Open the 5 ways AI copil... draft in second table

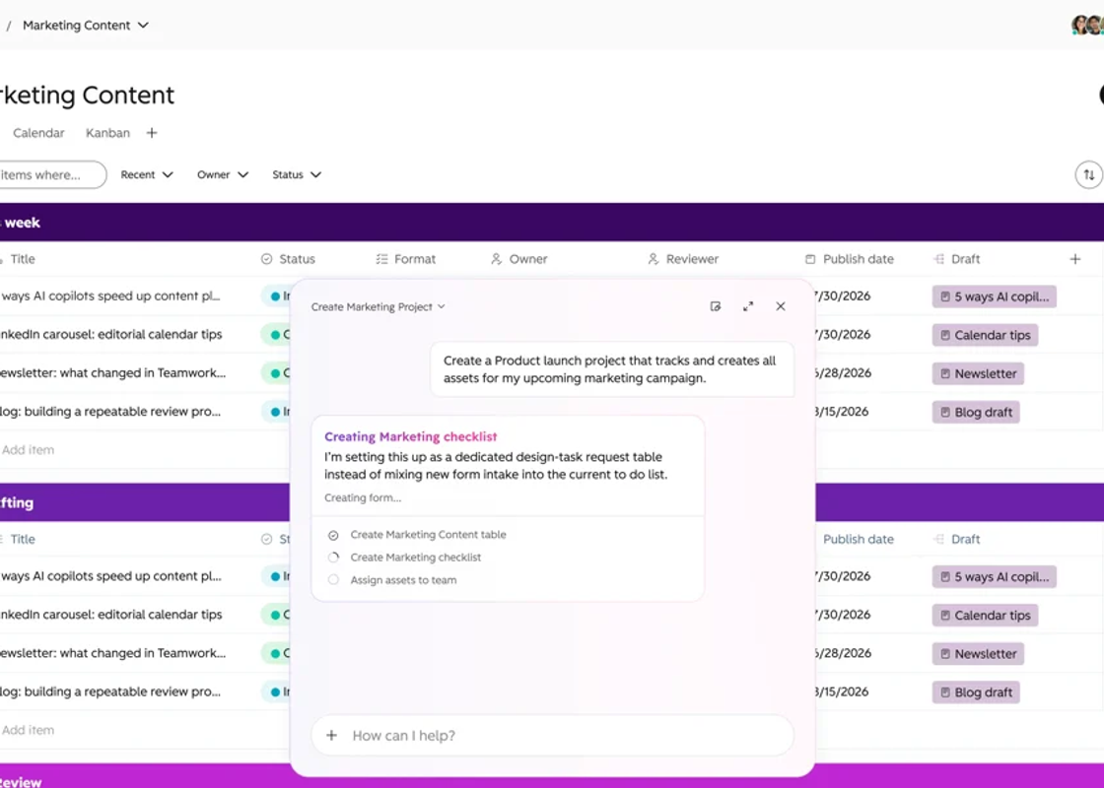click(x=995, y=577)
